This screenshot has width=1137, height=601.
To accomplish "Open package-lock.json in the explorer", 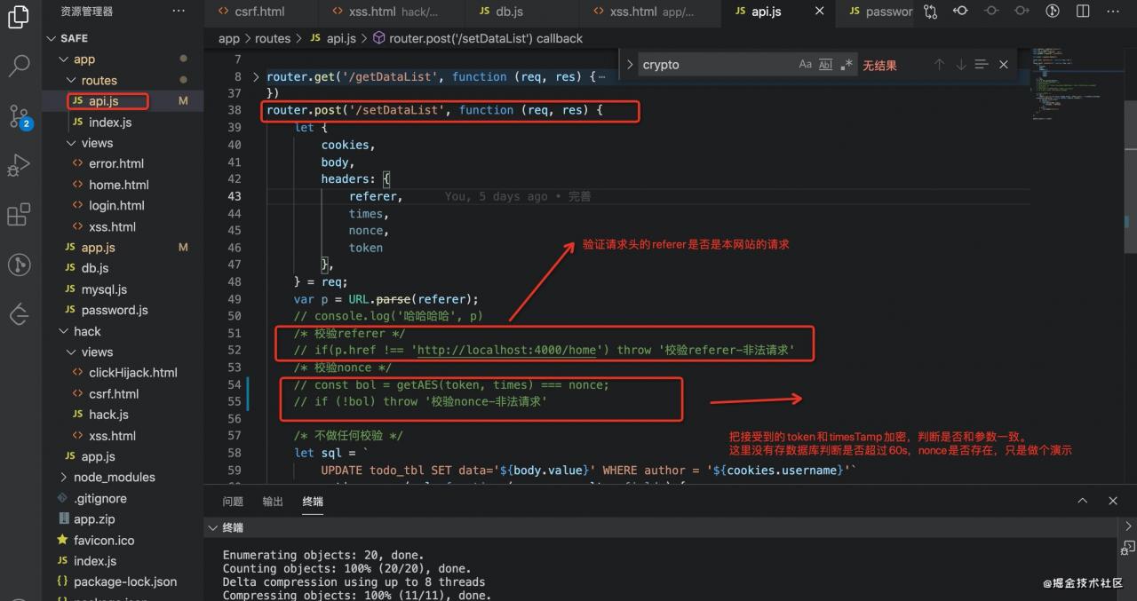I will 125,581.
